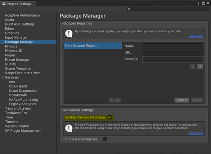Select New Scoped Registry list entry
The image size is (211, 154).
93,46
